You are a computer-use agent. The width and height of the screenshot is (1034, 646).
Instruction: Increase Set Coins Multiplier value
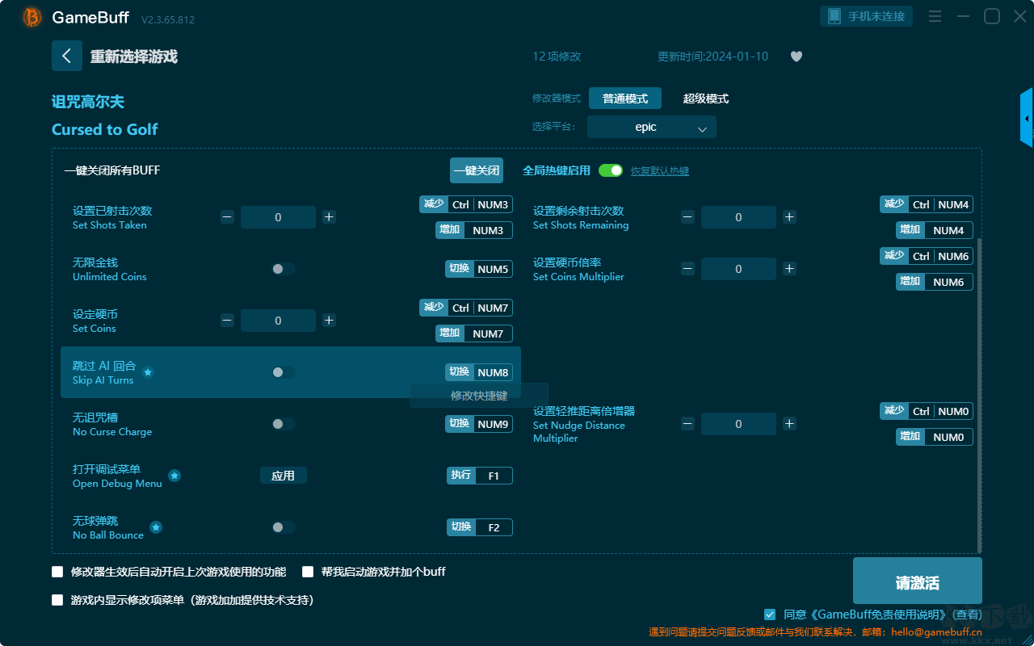click(789, 269)
